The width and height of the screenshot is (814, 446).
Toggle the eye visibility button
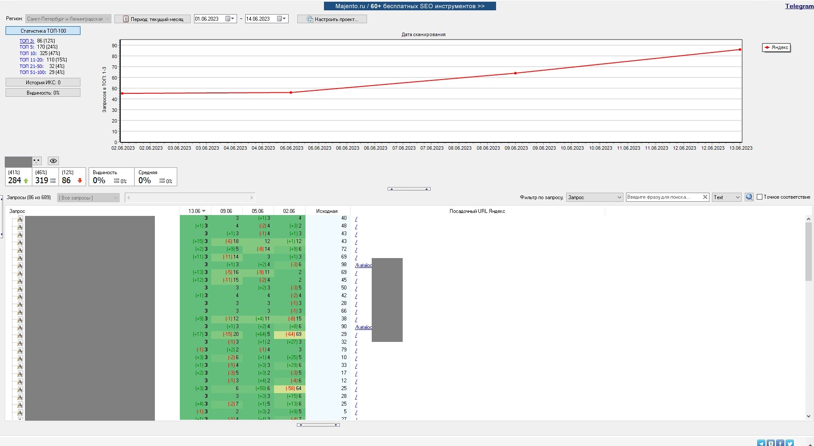53,161
